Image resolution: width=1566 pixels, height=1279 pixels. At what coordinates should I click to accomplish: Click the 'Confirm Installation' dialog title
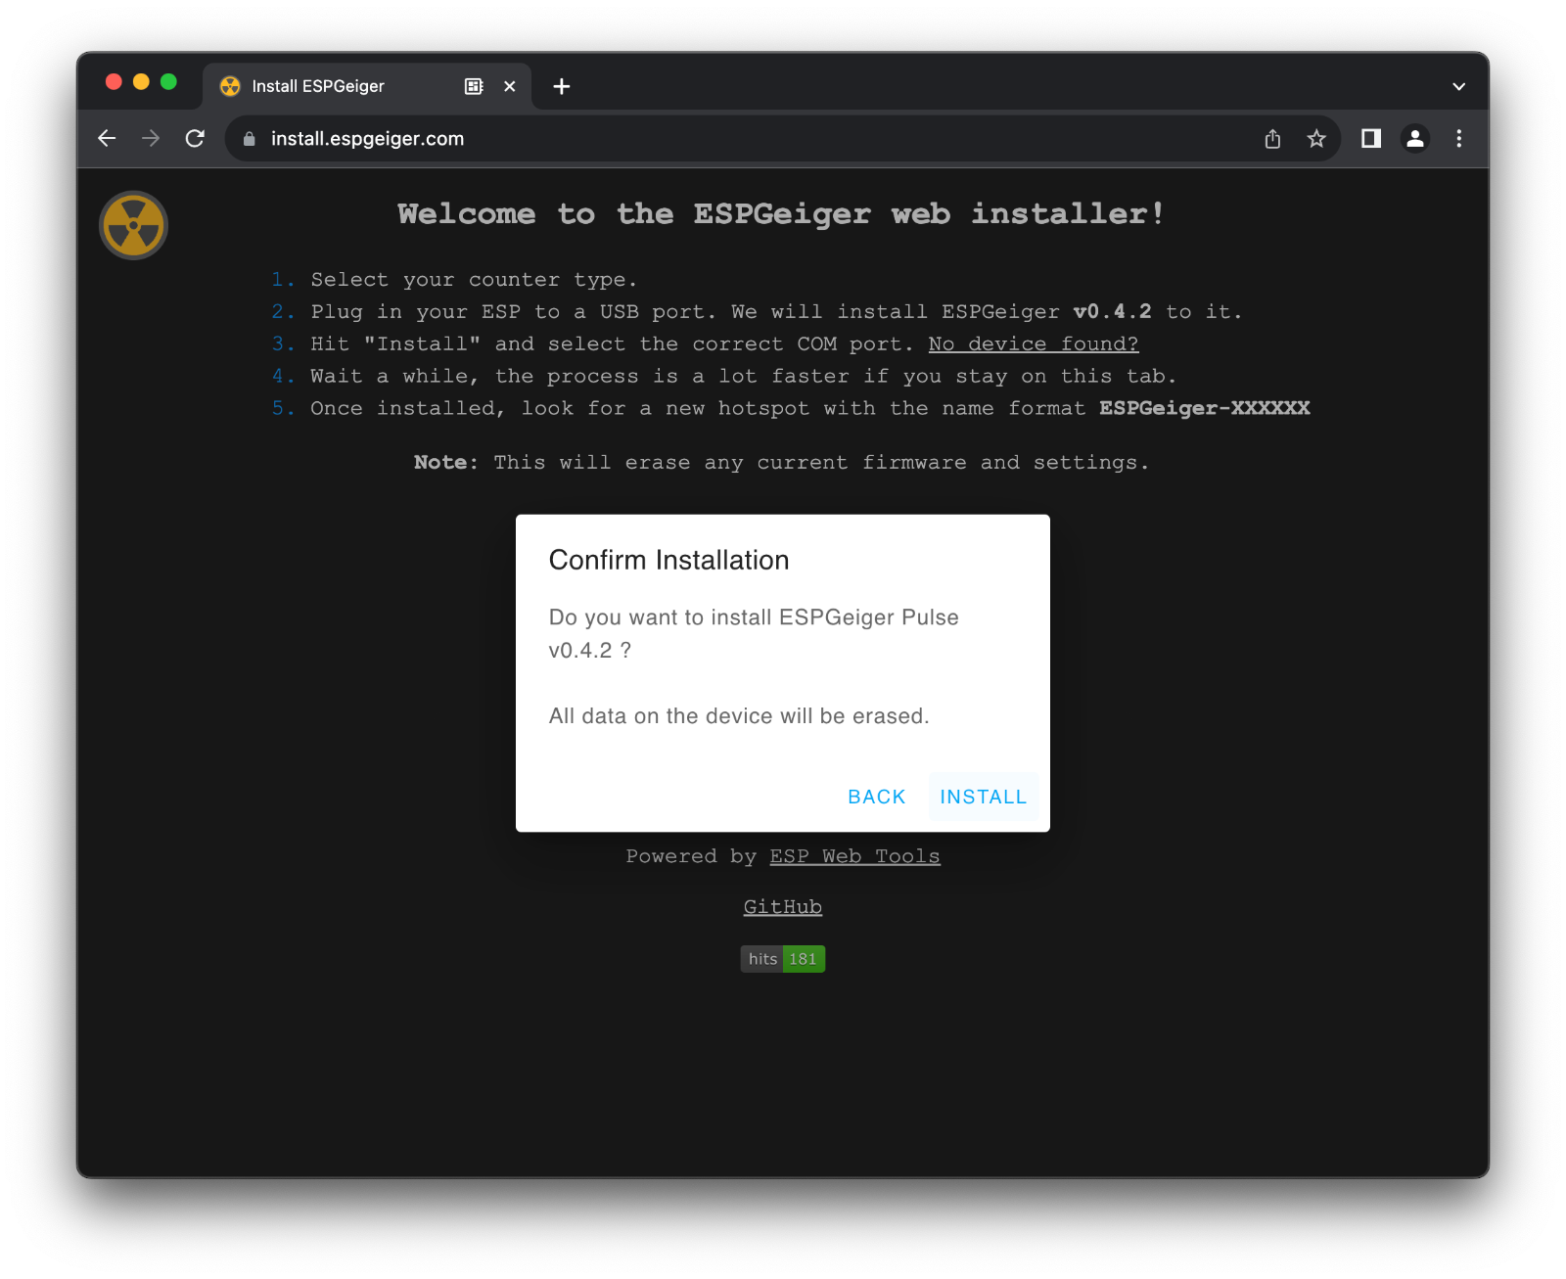(x=668, y=560)
